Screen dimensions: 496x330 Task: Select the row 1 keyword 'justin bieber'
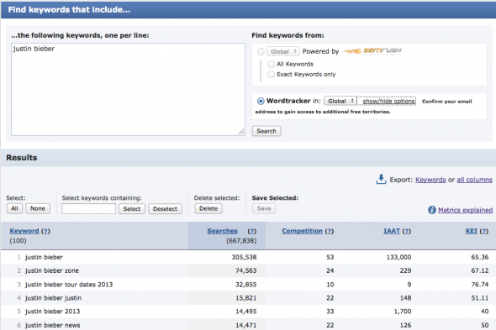click(44, 257)
